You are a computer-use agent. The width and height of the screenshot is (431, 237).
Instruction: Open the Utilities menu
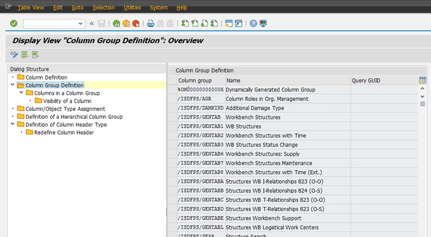point(132,7)
